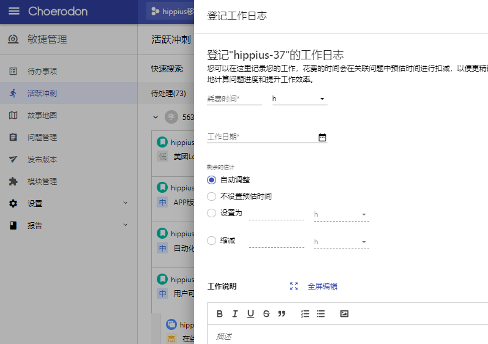
Task: Open 待办事项 in the sidebar
Action: tap(69, 71)
